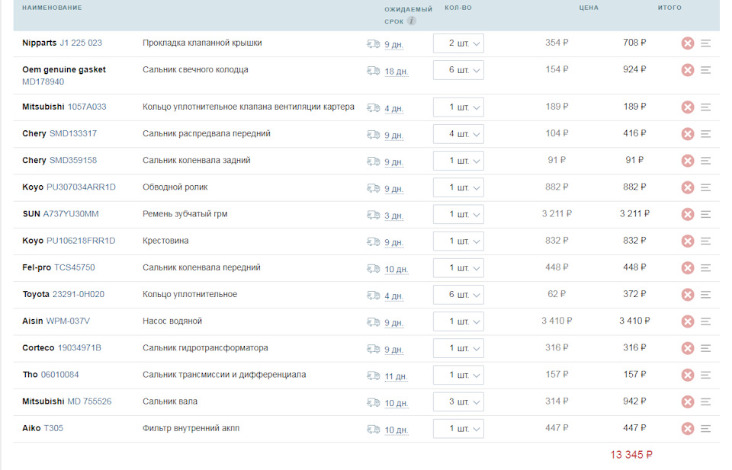Open the row menu for SUN A737YU30MM

click(705, 215)
